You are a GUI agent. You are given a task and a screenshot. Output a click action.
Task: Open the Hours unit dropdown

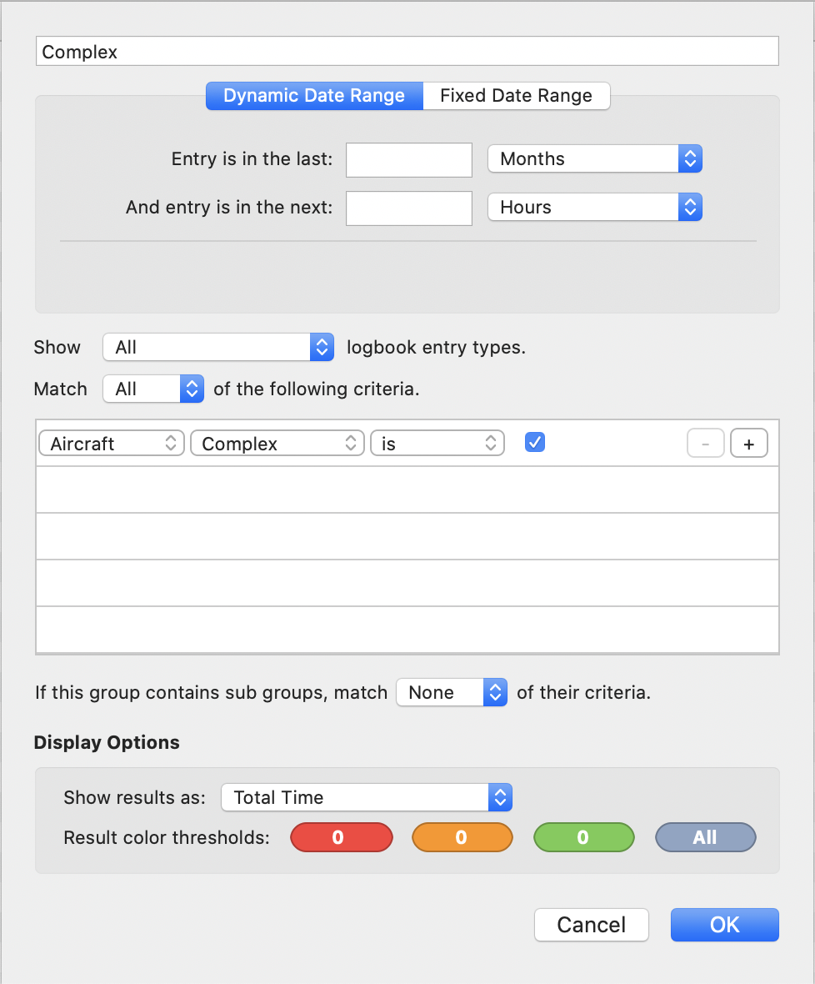(595, 207)
